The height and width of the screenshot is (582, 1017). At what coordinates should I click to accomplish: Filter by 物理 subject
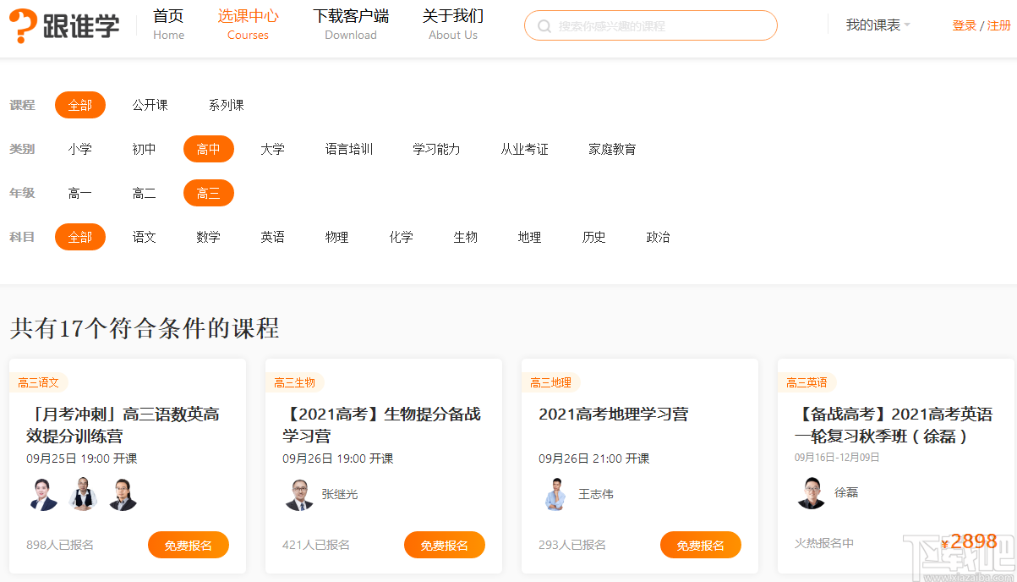point(337,237)
